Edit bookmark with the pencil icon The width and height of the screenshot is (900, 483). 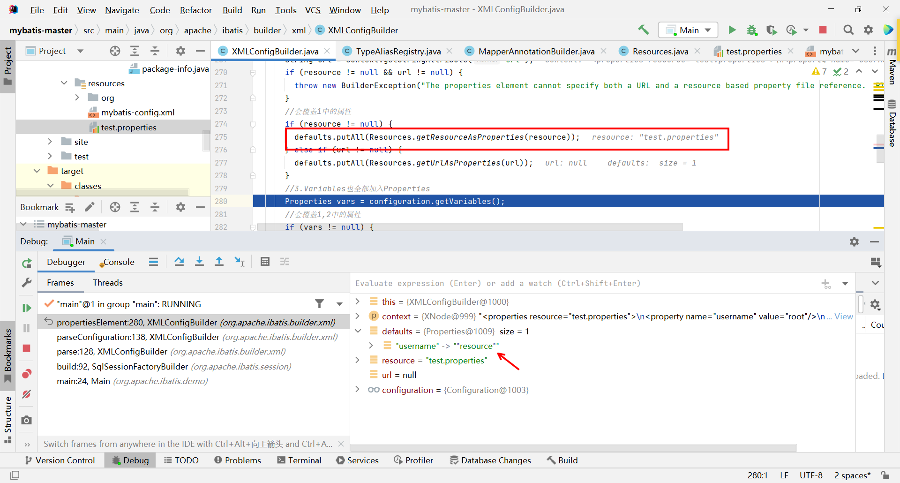pyautogui.click(x=90, y=207)
